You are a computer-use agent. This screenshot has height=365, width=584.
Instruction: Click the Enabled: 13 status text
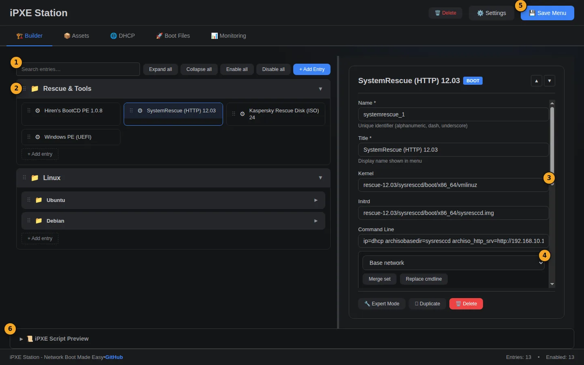560,357
